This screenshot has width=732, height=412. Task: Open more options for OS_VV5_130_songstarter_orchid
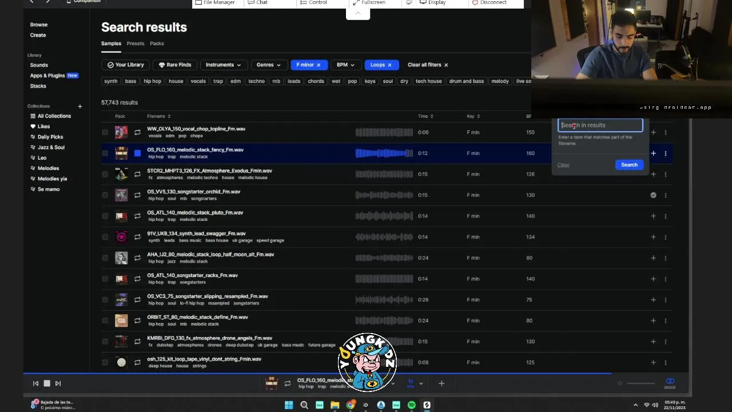point(665,195)
